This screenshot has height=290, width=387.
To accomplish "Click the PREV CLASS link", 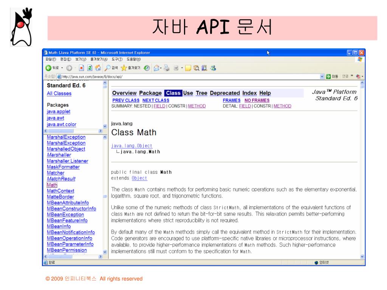I will pyautogui.click(x=126, y=100).
